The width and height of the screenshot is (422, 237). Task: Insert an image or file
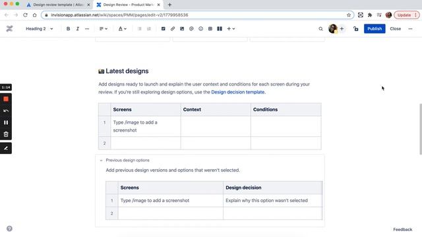pos(182,29)
